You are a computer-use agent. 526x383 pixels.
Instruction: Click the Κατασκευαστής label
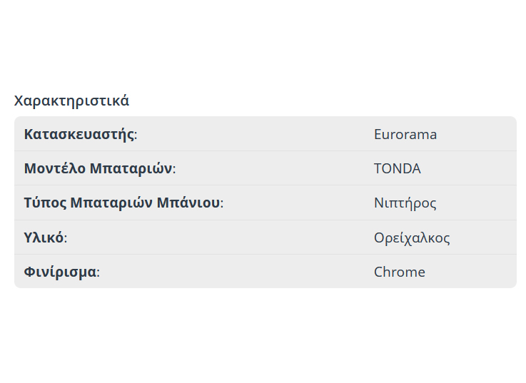(x=79, y=134)
